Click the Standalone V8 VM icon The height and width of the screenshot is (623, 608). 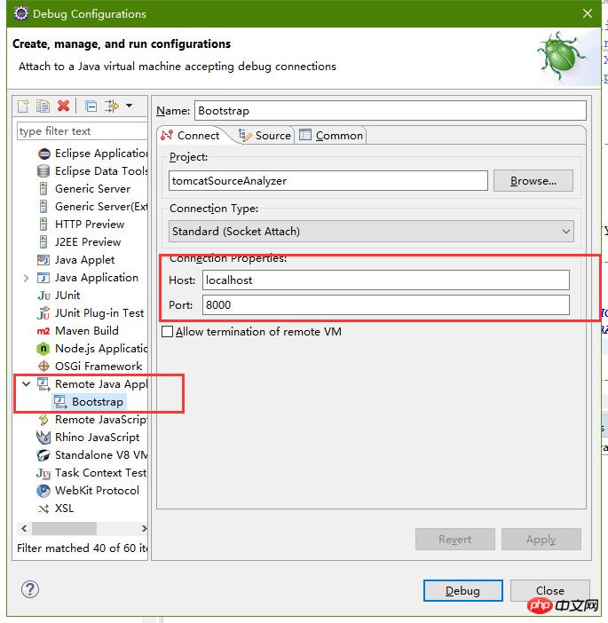[x=43, y=455]
